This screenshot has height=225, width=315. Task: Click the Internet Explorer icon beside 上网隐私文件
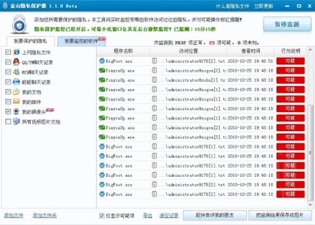coord(16,52)
